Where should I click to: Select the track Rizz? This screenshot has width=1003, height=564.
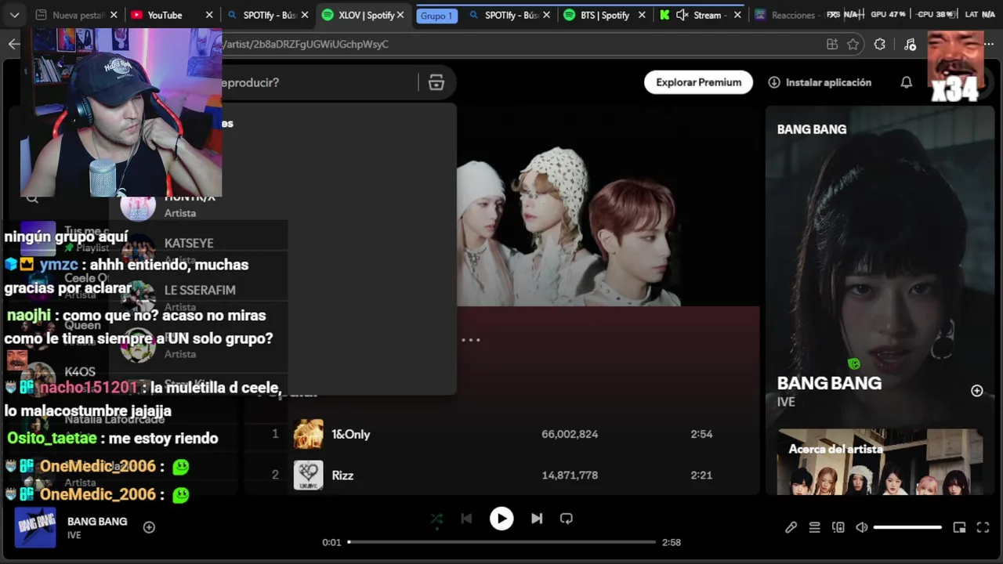tap(342, 475)
